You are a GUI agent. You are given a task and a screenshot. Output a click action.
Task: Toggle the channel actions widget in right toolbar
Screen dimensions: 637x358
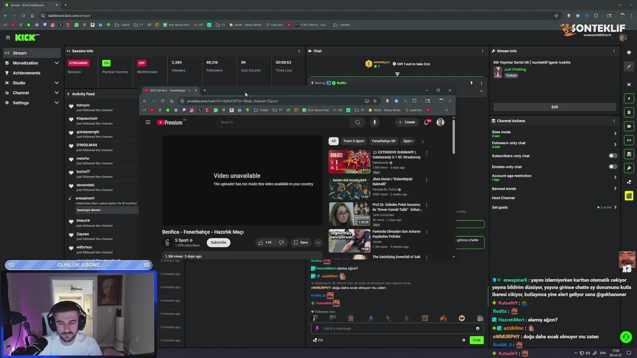(629, 154)
